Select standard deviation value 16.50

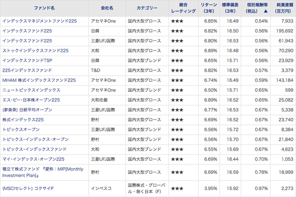click(x=232, y=31)
